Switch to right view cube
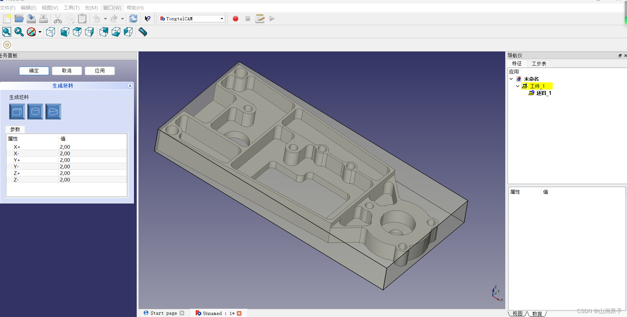Image resolution: width=627 pixels, height=317 pixels. [89, 32]
